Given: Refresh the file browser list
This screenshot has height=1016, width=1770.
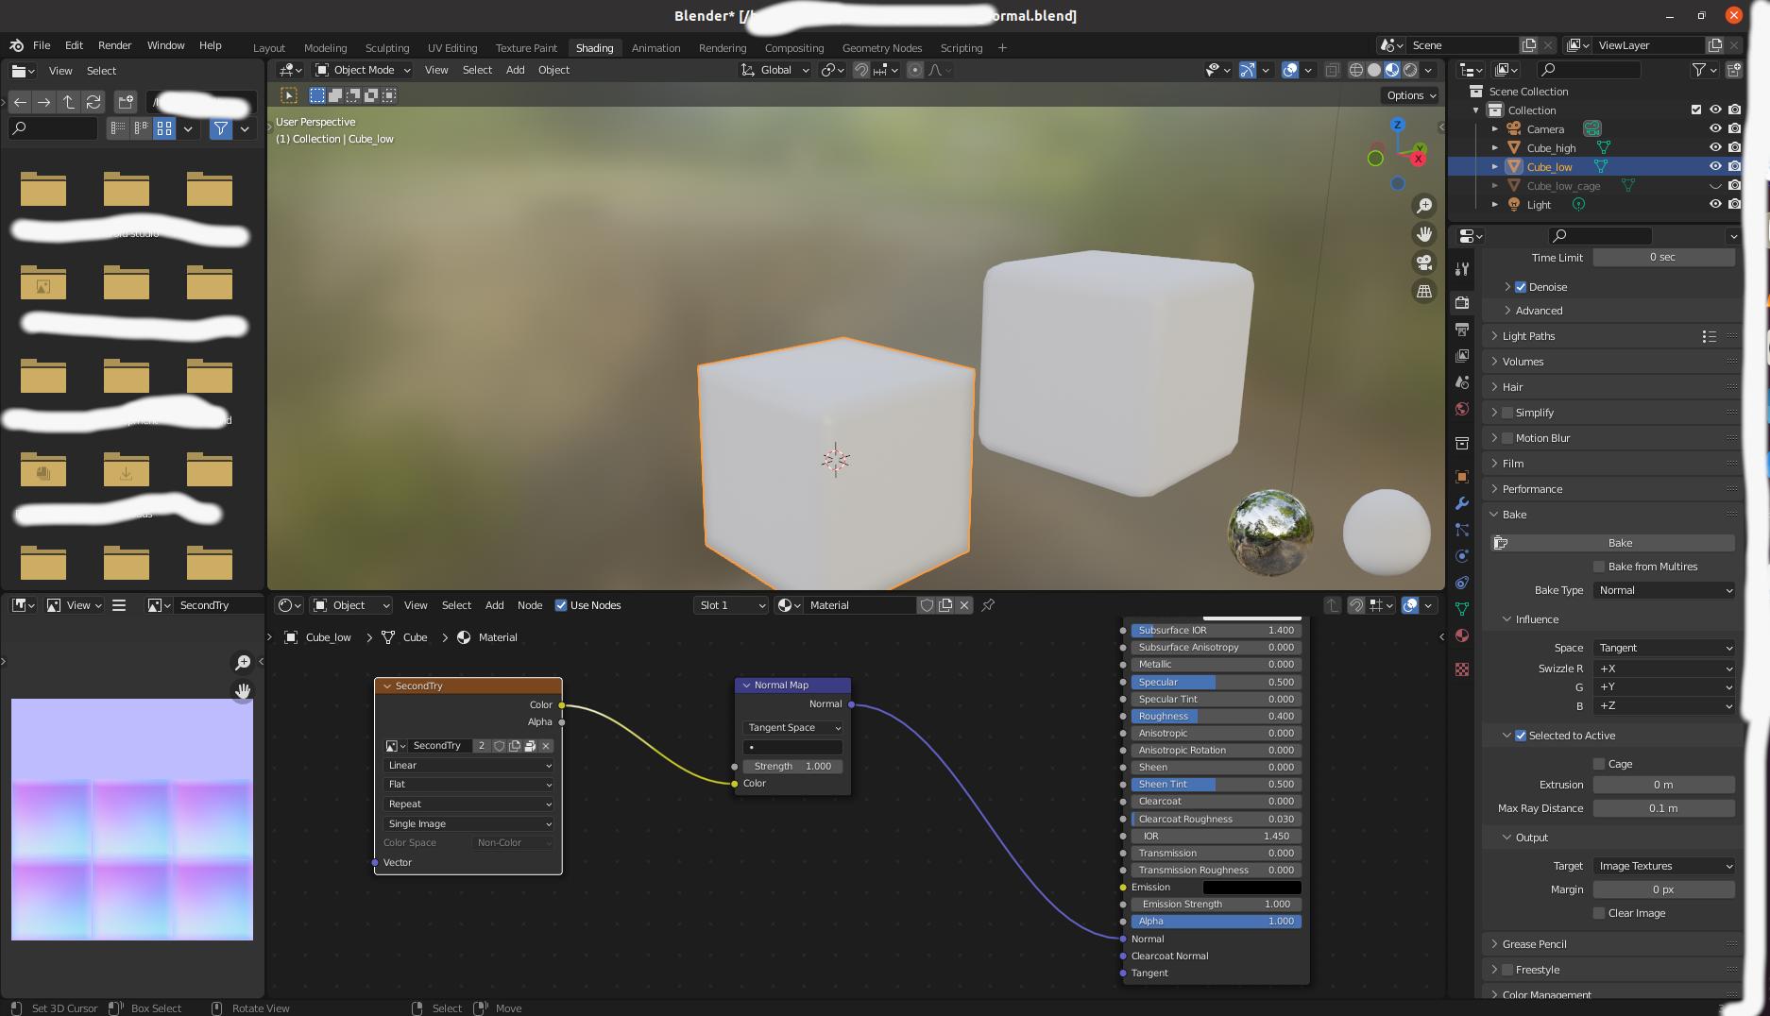Looking at the screenshot, I should [x=93, y=102].
